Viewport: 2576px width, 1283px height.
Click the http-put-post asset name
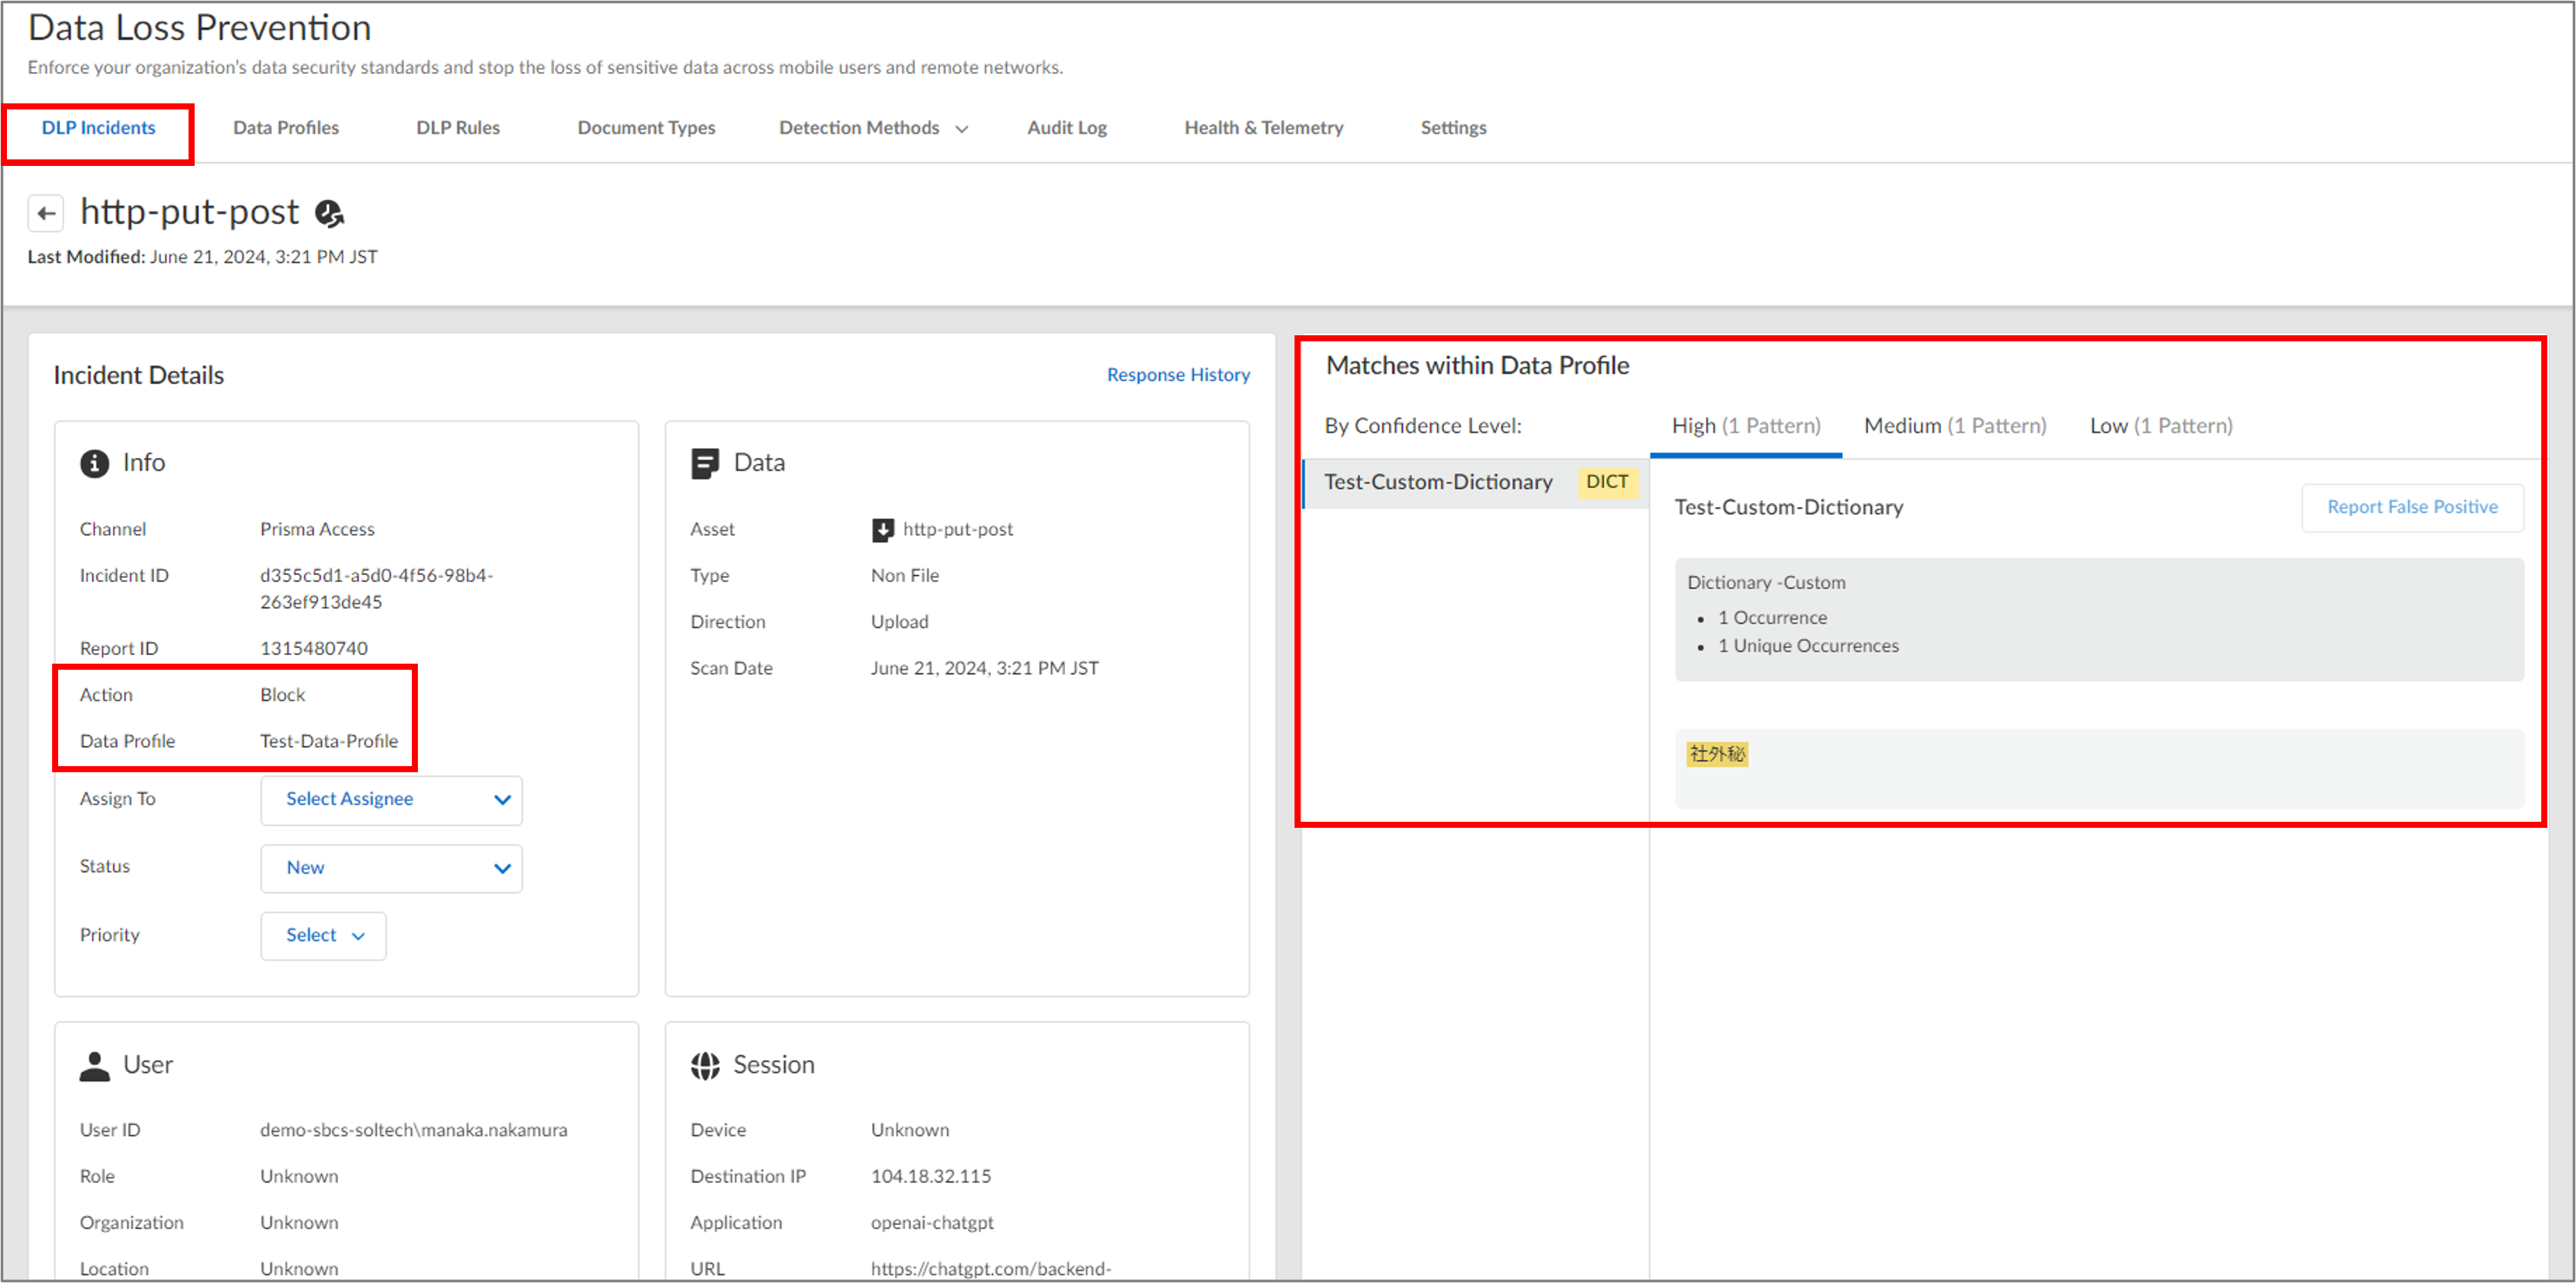tap(958, 529)
